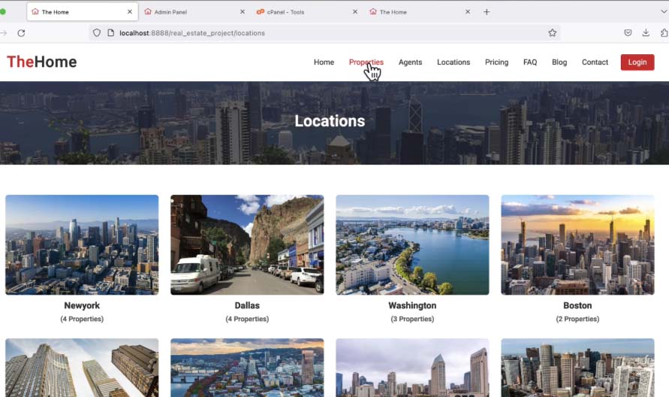Click the browser reload icon

point(21,33)
